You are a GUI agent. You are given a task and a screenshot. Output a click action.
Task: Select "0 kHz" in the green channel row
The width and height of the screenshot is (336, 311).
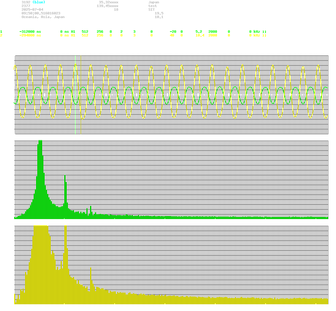pyautogui.click(x=255, y=32)
